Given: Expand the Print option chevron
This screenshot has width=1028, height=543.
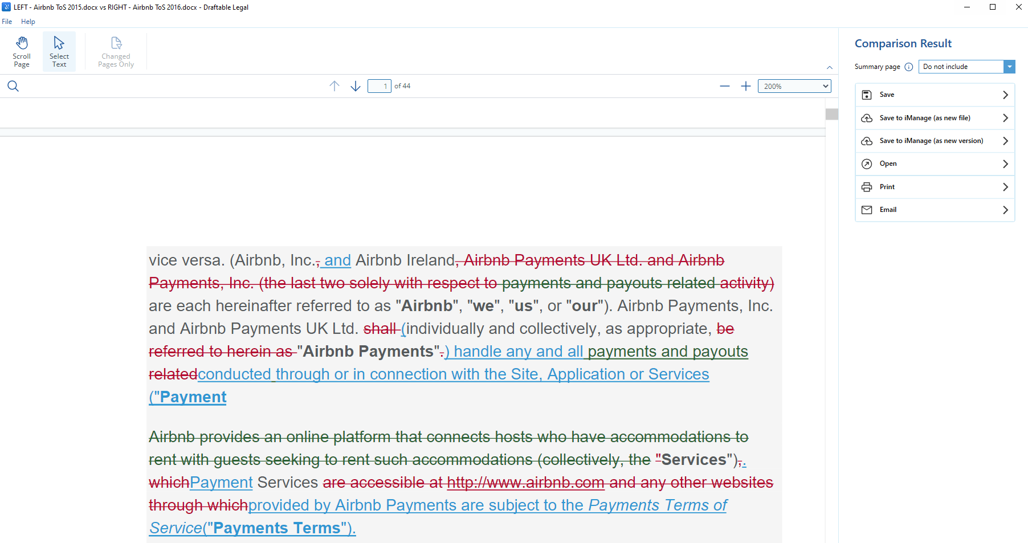Looking at the screenshot, I should (x=1005, y=187).
